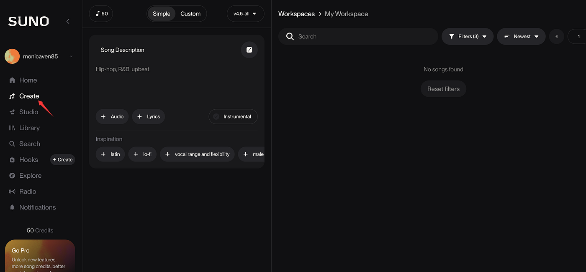Open the v4.5-all model dropdown

click(x=245, y=14)
